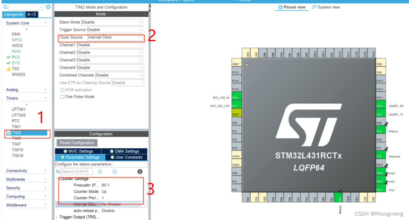Select GPIO in System Core list
Screen dimensions: 409x220
(x=17, y=40)
